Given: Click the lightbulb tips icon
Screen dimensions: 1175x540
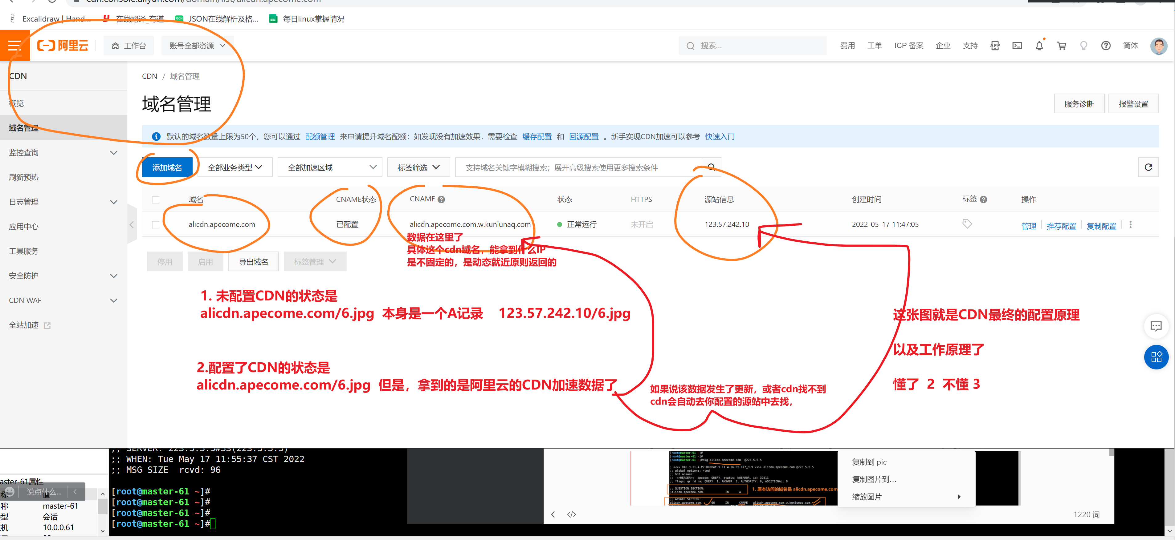Looking at the screenshot, I should click(1084, 46).
